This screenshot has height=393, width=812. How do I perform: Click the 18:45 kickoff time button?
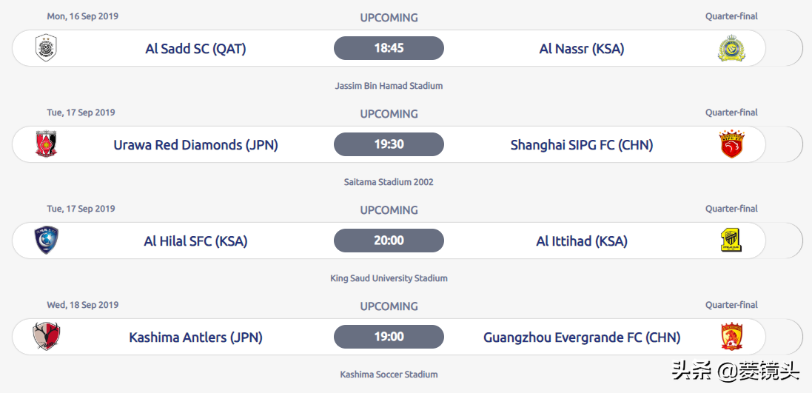[x=389, y=48]
